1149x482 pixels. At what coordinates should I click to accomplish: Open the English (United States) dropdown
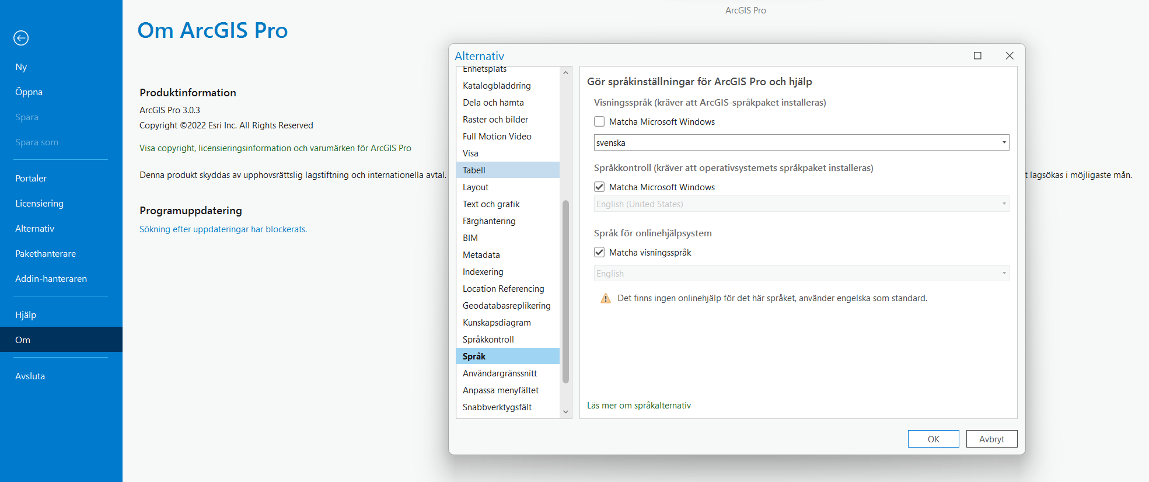coord(801,204)
